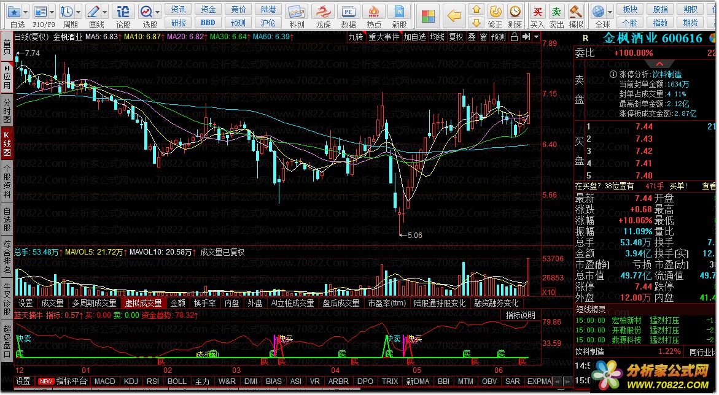Screen dimensions: 719x395
Task: Open the 选股 stock screener icon
Action: coord(146,12)
